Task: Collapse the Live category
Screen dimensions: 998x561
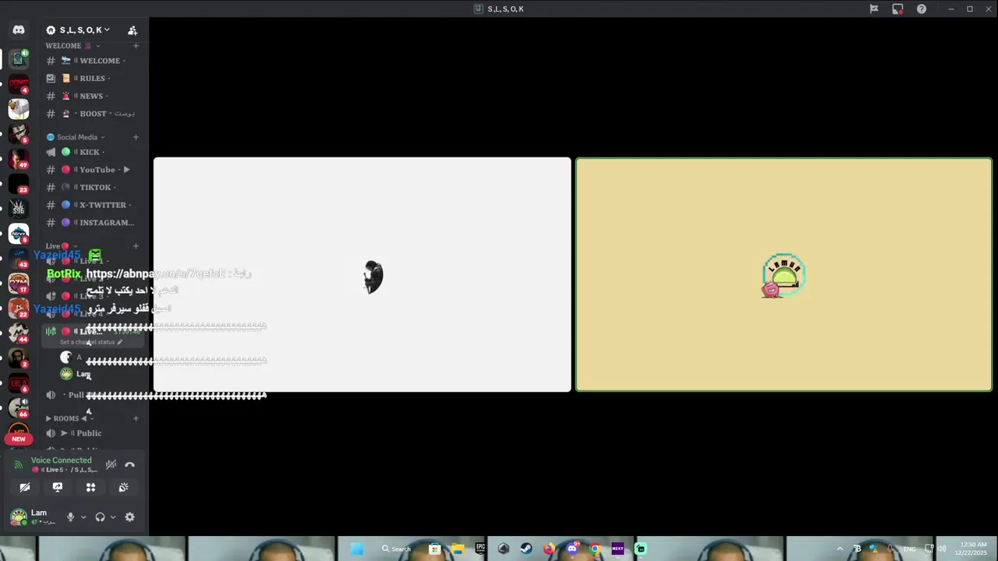Action: click(62, 246)
